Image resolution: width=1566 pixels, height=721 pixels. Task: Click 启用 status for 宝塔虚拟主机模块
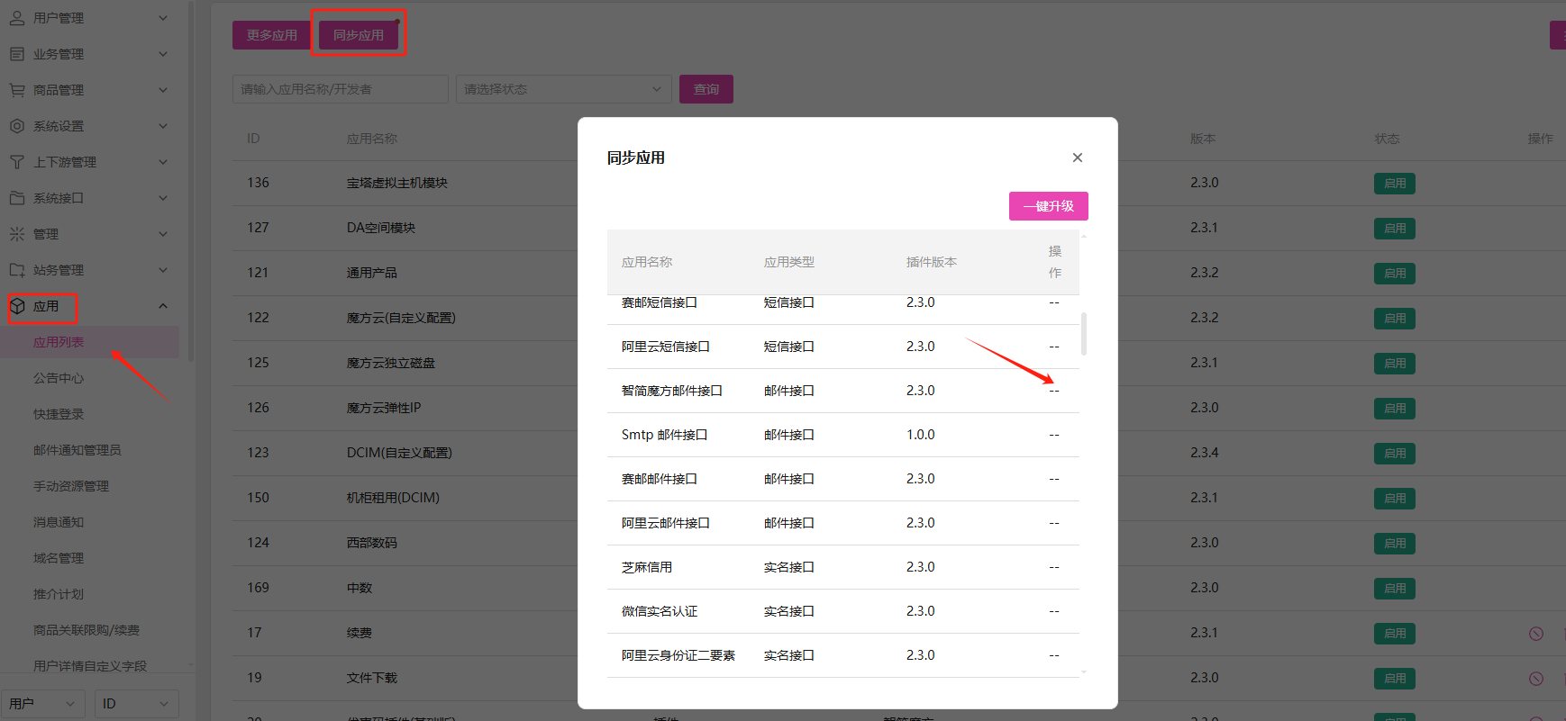(1395, 184)
